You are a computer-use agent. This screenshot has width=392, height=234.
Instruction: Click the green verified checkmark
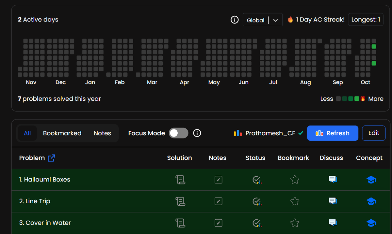click(301, 133)
